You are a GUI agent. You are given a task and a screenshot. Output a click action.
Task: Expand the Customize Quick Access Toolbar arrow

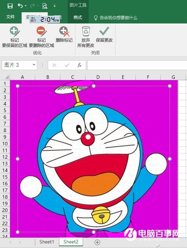(x=54, y=6)
